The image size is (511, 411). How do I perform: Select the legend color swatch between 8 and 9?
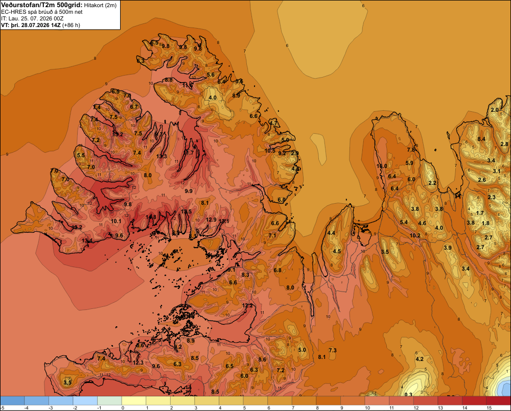pos(328,400)
